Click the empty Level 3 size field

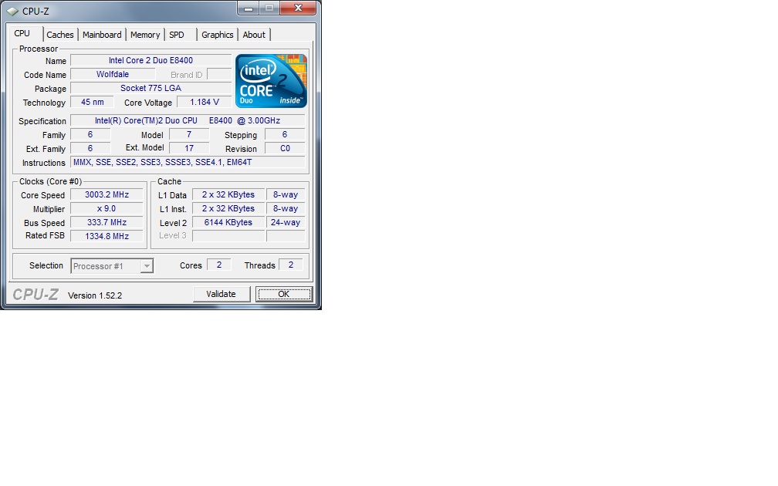coord(228,236)
